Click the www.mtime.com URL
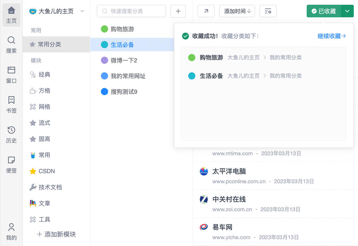358x246 pixels. 232,154
